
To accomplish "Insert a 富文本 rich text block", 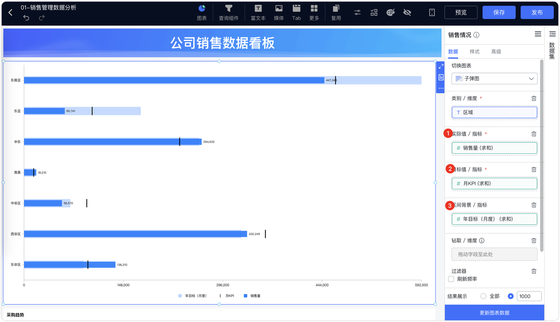I will pyautogui.click(x=258, y=13).
